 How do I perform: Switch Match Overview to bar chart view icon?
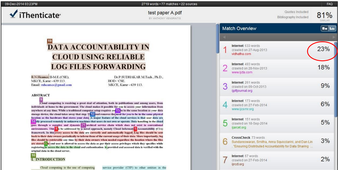(x=332, y=28)
